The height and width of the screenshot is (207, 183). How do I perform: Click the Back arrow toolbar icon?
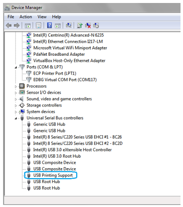click(x=8, y=25)
